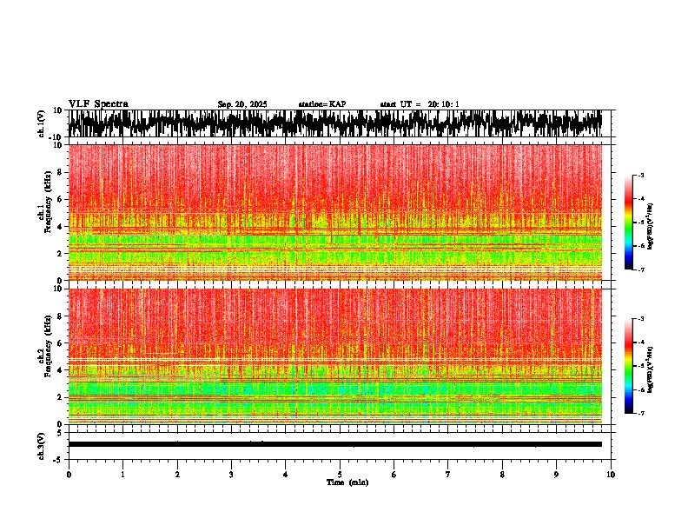Click the "-3" label on ch.1 color bar
This screenshot has height=532, width=688.
(x=641, y=176)
